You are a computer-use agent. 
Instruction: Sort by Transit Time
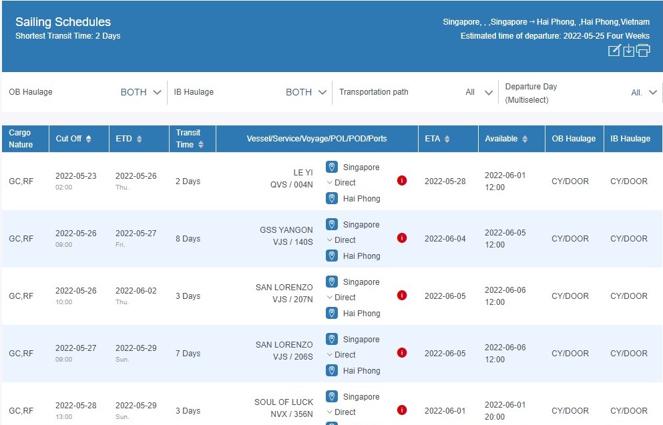[201, 144]
